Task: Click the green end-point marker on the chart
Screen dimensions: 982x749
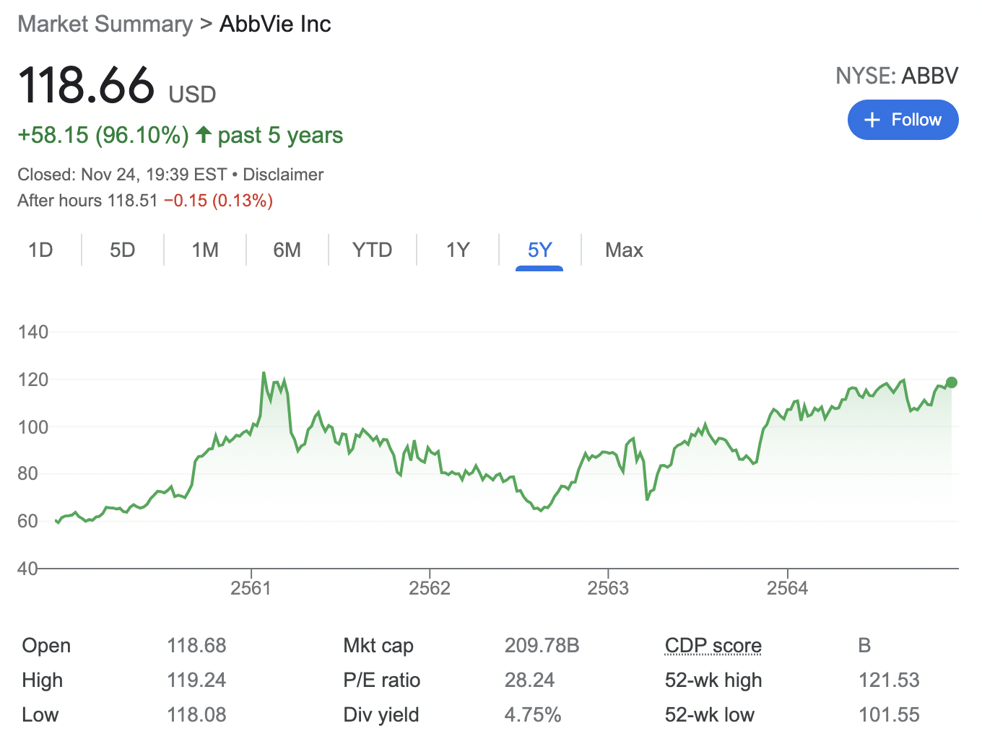Action: point(952,382)
